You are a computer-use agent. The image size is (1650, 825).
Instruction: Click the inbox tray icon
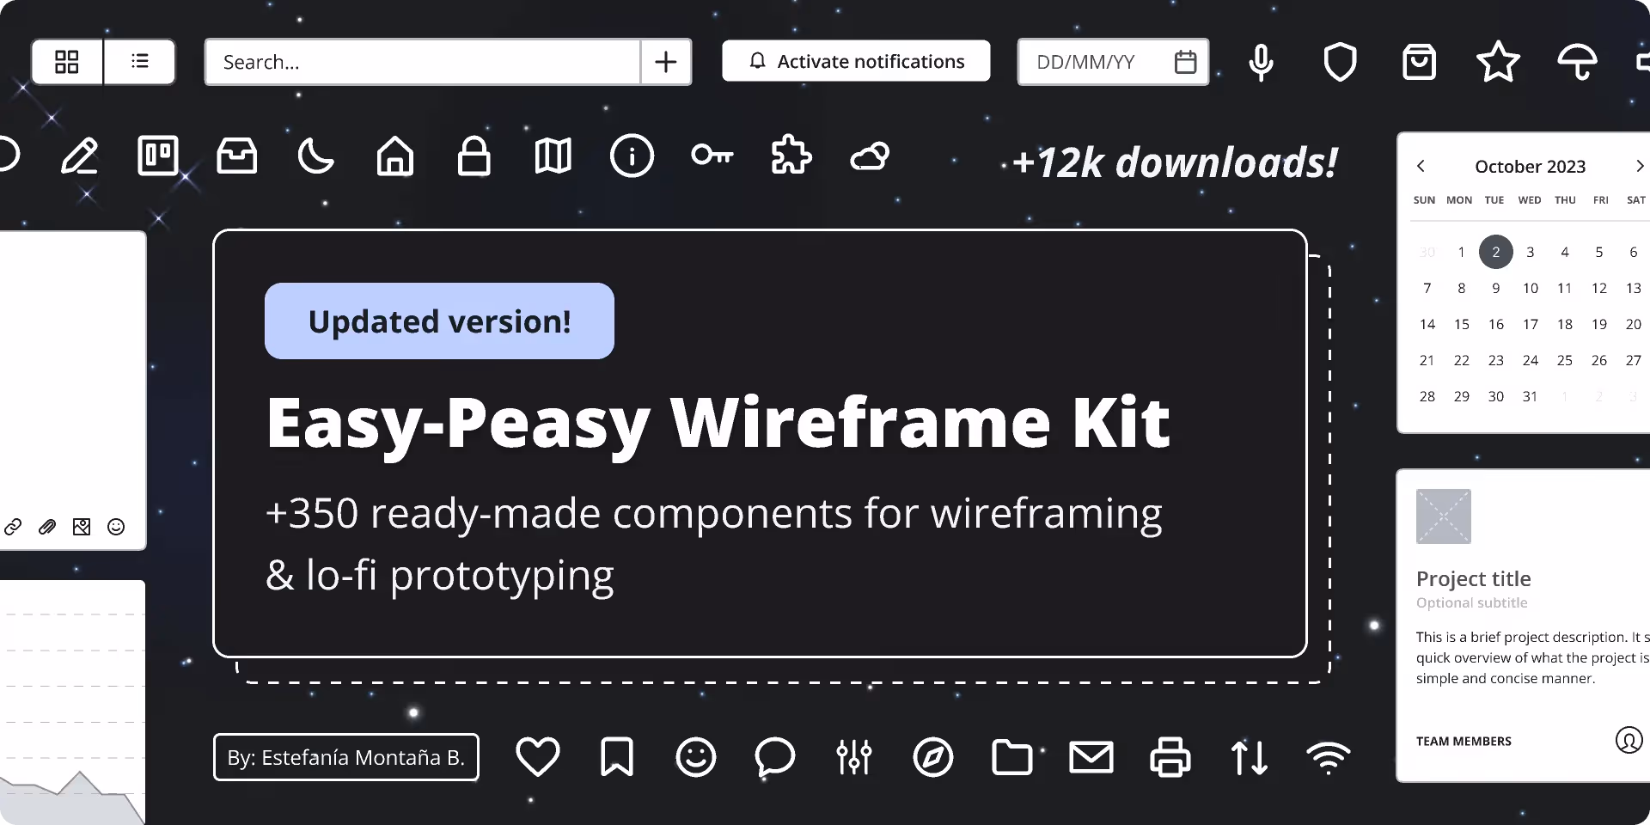[237, 156]
